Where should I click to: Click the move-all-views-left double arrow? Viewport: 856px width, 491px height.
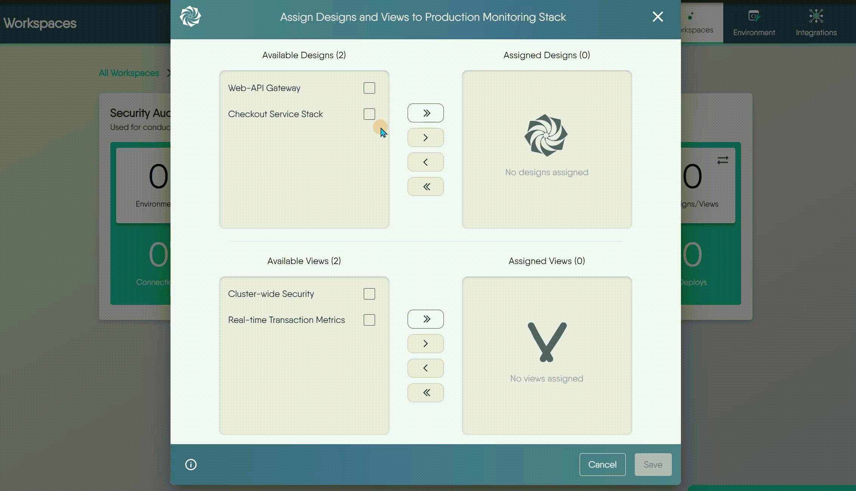click(x=425, y=393)
